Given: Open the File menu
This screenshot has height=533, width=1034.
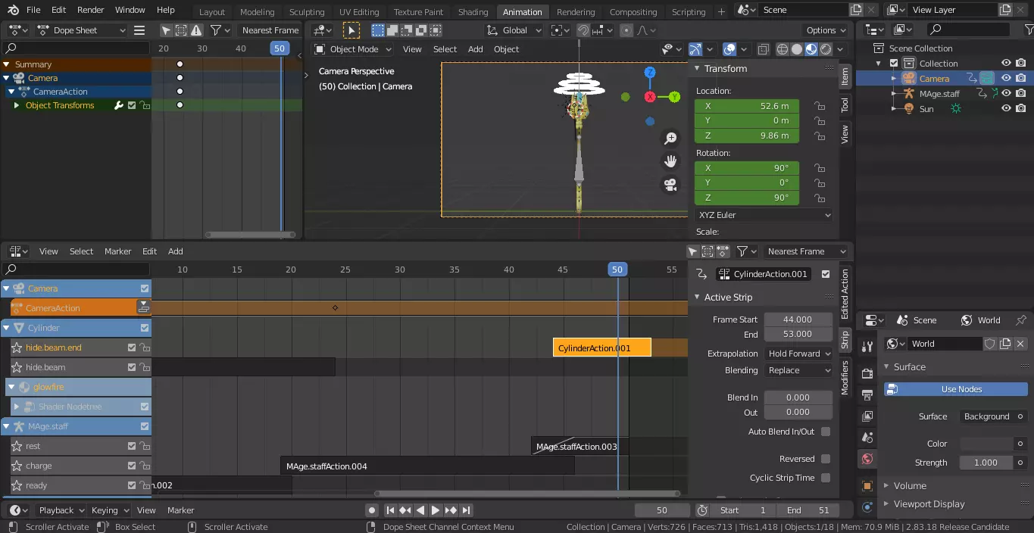Looking at the screenshot, I should [x=33, y=10].
